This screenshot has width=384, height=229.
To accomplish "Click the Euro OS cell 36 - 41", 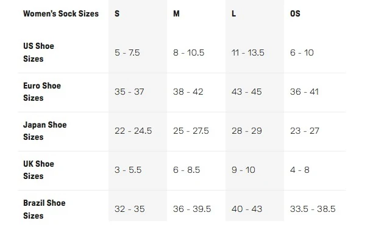I will tap(304, 92).
